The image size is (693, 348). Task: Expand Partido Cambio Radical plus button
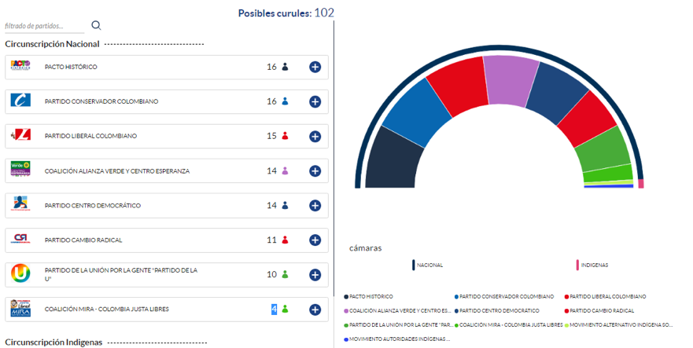315,240
